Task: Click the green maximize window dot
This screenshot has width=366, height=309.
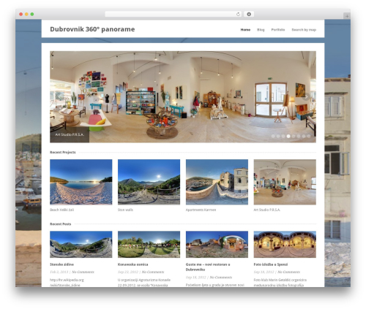Action: tap(32, 14)
